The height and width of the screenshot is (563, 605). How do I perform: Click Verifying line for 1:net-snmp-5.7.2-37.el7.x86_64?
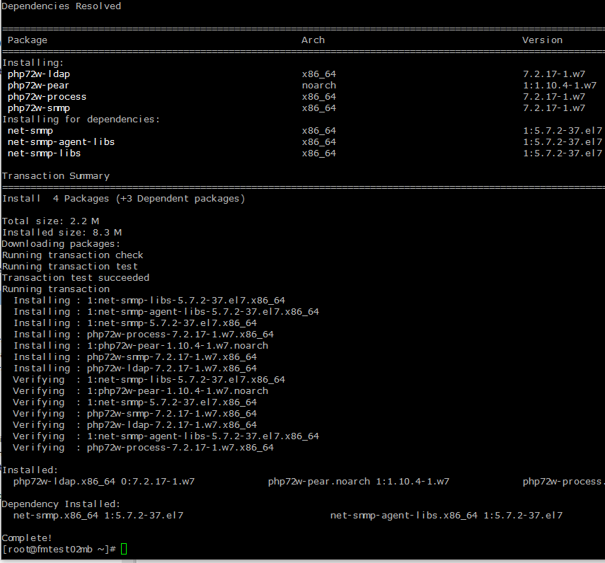click(x=134, y=402)
